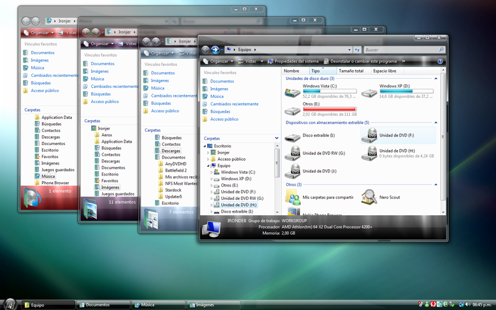Viewport: 496px width, 310px height.
Task: Collapse Unidades de disco duro group
Action: point(436,79)
